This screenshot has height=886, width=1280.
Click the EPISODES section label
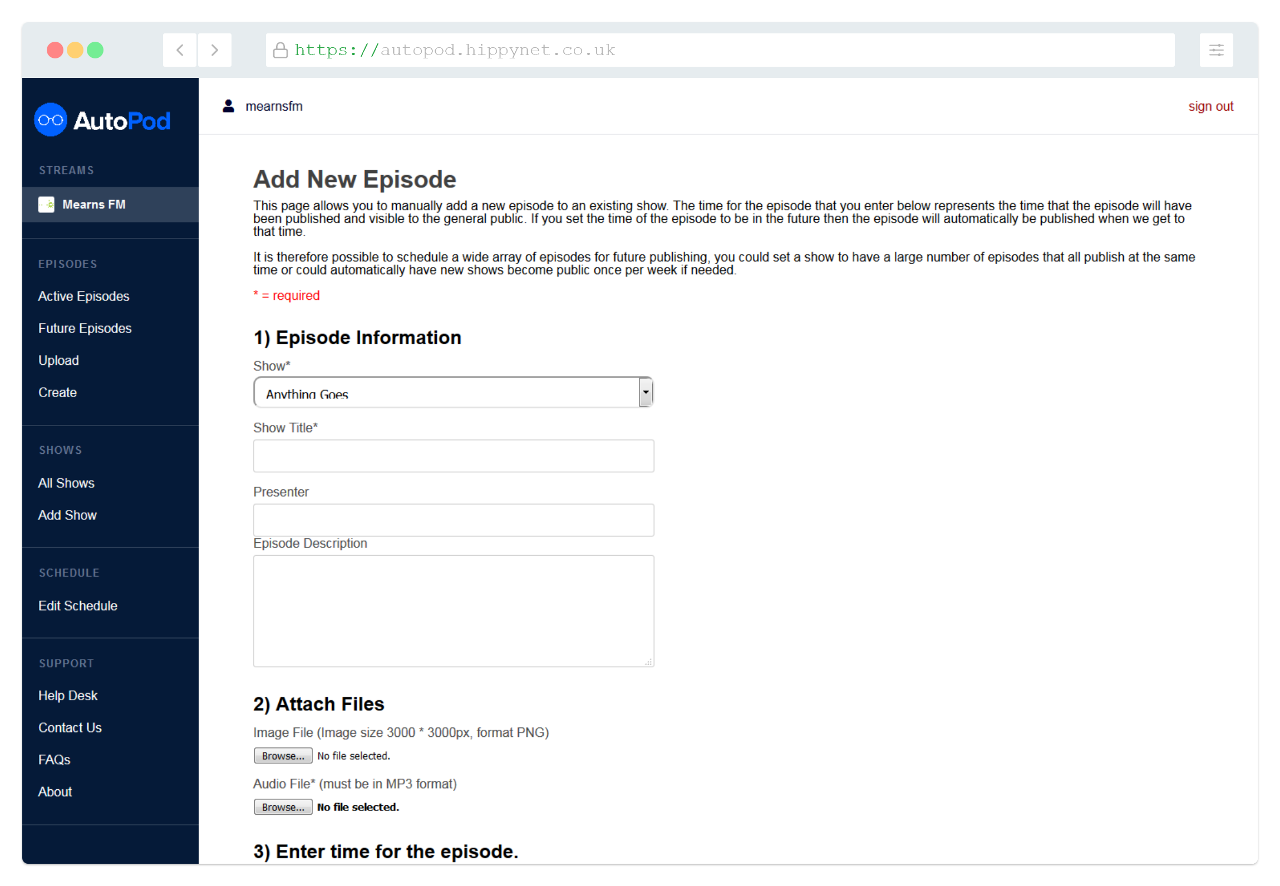(67, 264)
